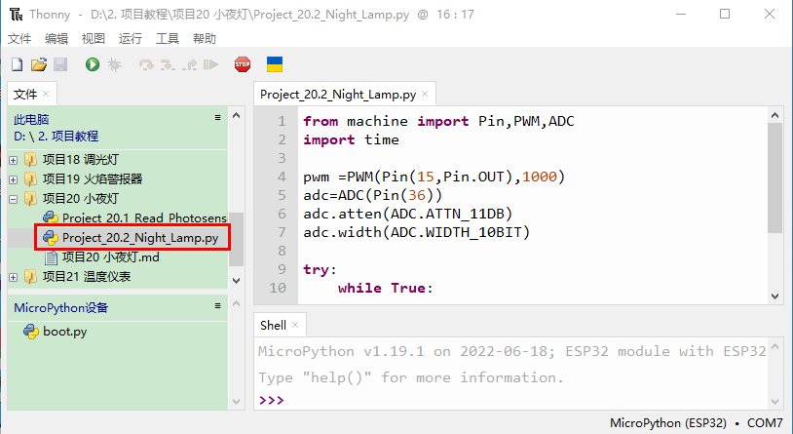Screen dimensions: 793x434
Task: Click the Debug bug icon
Action: (114, 64)
